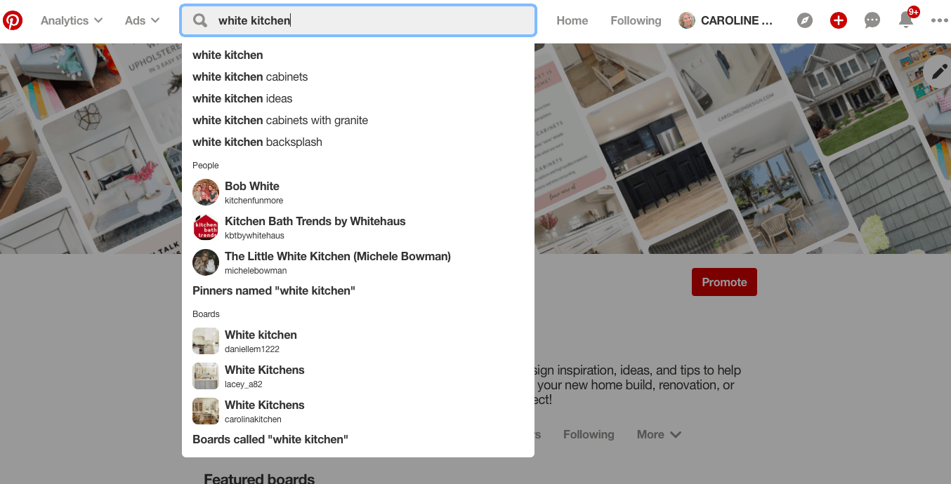Select Bob White profile avatar

pos(206,192)
